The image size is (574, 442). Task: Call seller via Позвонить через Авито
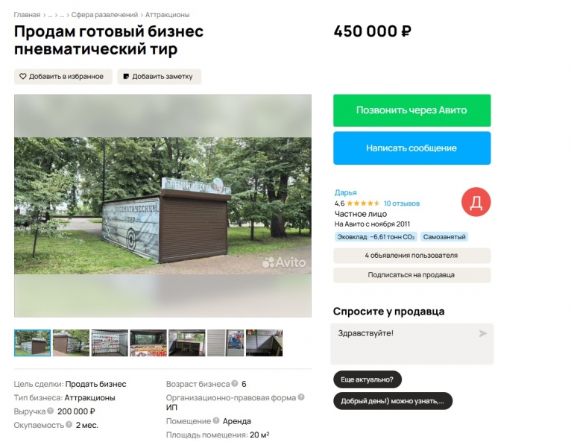pyautogui.click(x=411, y=110)
